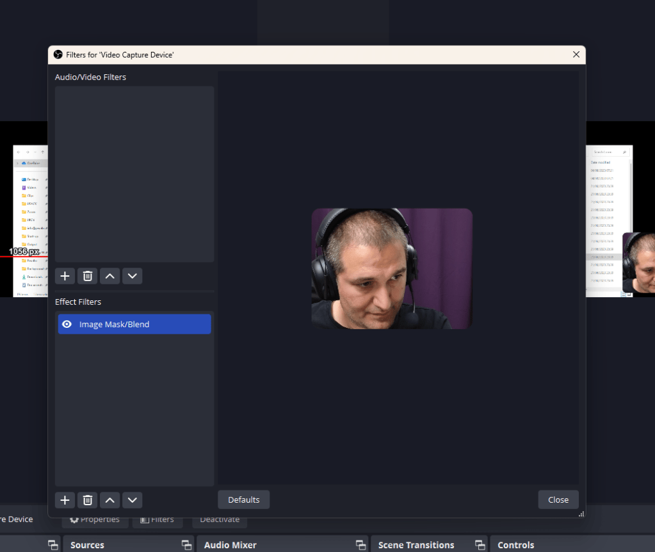The image size is (655, 552).
Task: Click Deactivate in the source toolbar
Action: (220, 519)
